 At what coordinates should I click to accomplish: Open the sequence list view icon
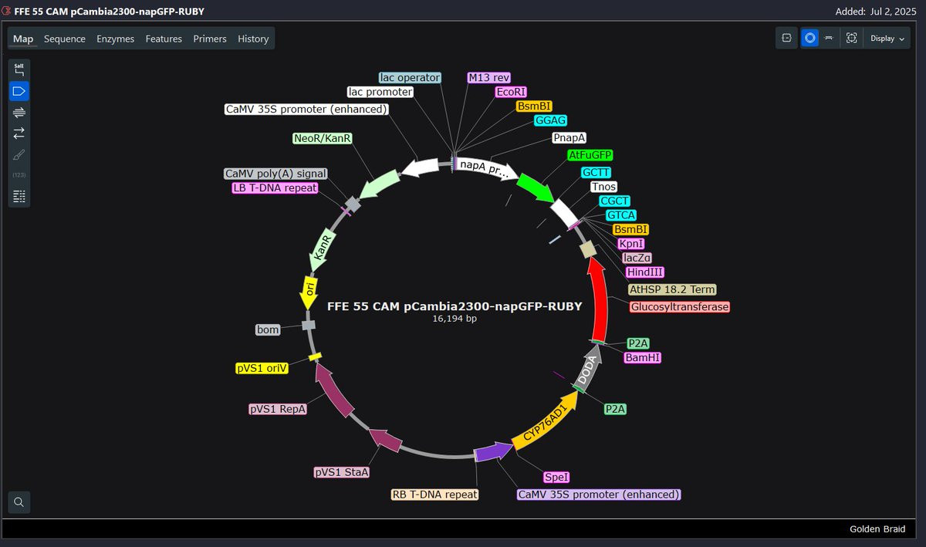tap(19, 196)
